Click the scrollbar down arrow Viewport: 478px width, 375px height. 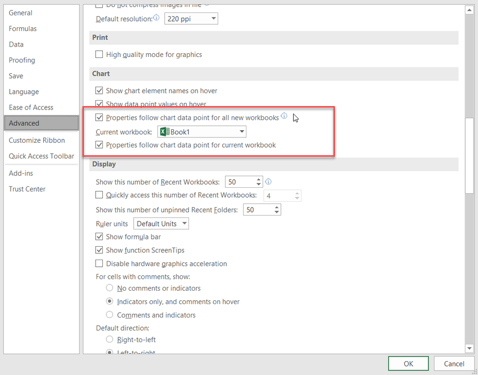[x=469, y=348]
